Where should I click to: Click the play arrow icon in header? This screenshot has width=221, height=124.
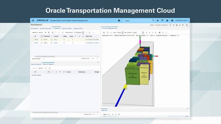tap(167, 21)
